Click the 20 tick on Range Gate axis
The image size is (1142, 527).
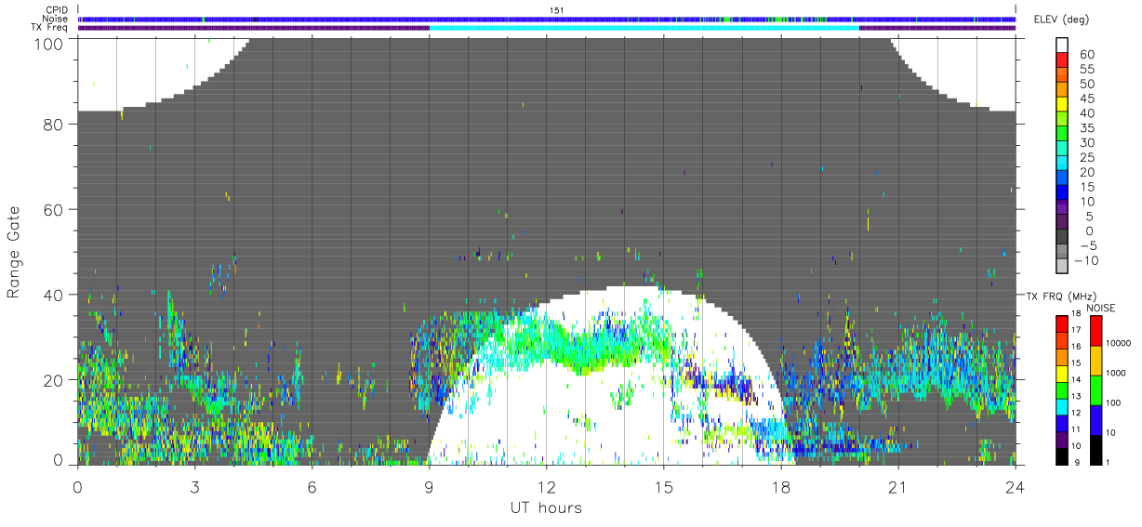[53, 380]
